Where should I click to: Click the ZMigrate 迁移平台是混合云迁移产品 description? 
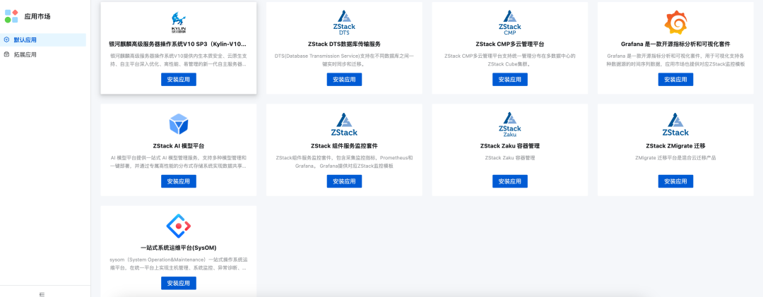[x=675, y=158]
